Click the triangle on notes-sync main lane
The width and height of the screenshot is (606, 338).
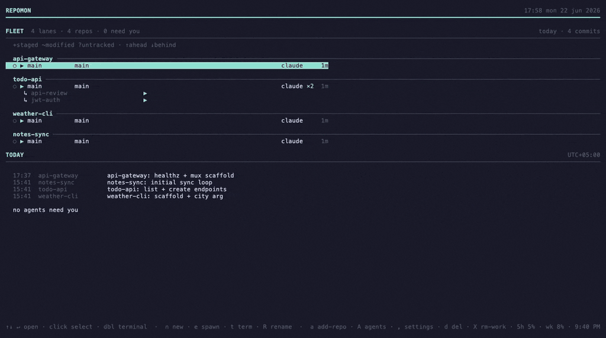point(22,142)
